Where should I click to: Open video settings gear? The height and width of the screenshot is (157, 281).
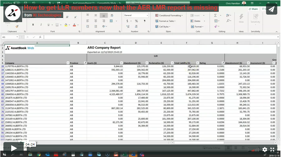[265, 150]
